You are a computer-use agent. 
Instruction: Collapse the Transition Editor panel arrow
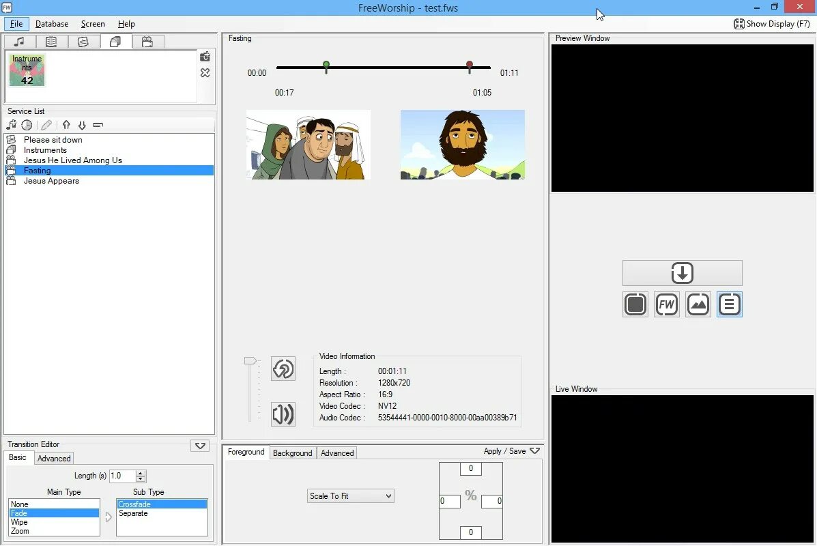click(200, 446)
